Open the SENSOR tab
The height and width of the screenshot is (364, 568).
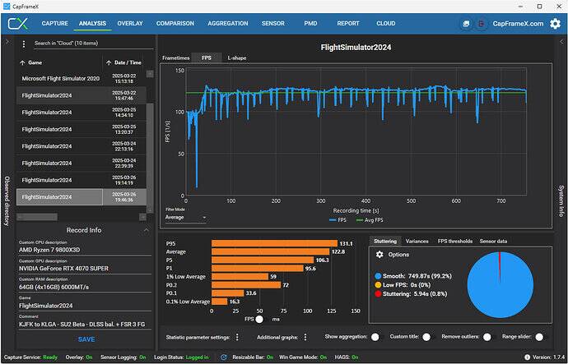[273, 24]
